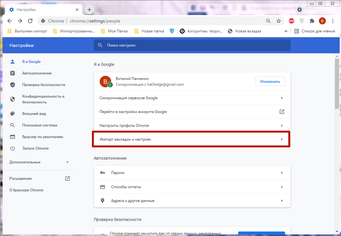Expand Синхронизация сервисов Google row

pyautogui.click(x=192, y=98)
